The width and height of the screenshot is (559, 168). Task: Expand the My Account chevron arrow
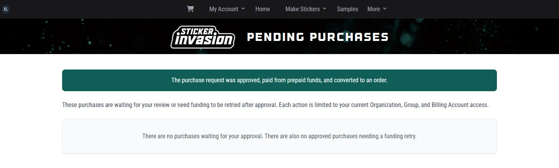pos(243,8)
